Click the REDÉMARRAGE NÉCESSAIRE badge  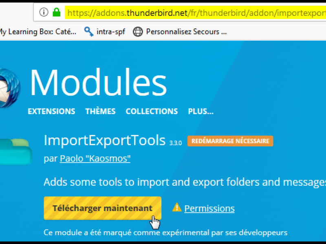[x=230, y=141]
